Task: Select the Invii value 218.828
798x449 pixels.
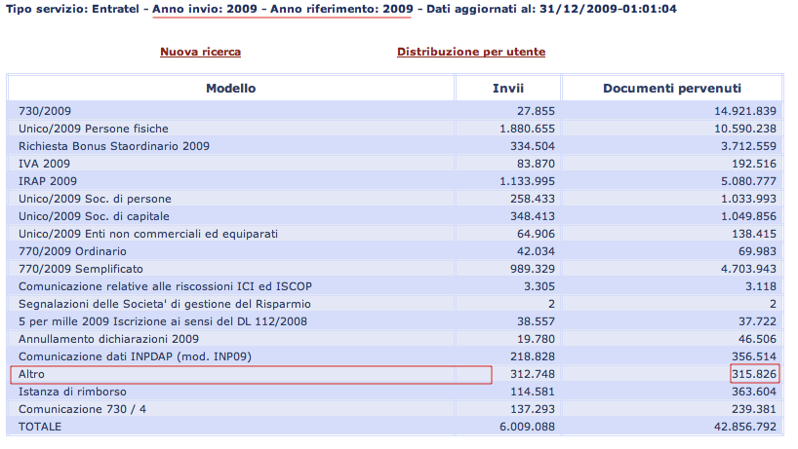Action: tap(533, 356)
